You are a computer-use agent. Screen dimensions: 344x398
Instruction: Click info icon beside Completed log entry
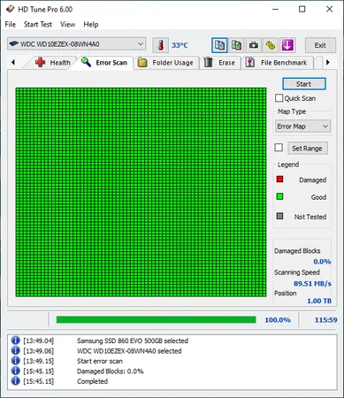coord(15,381)
